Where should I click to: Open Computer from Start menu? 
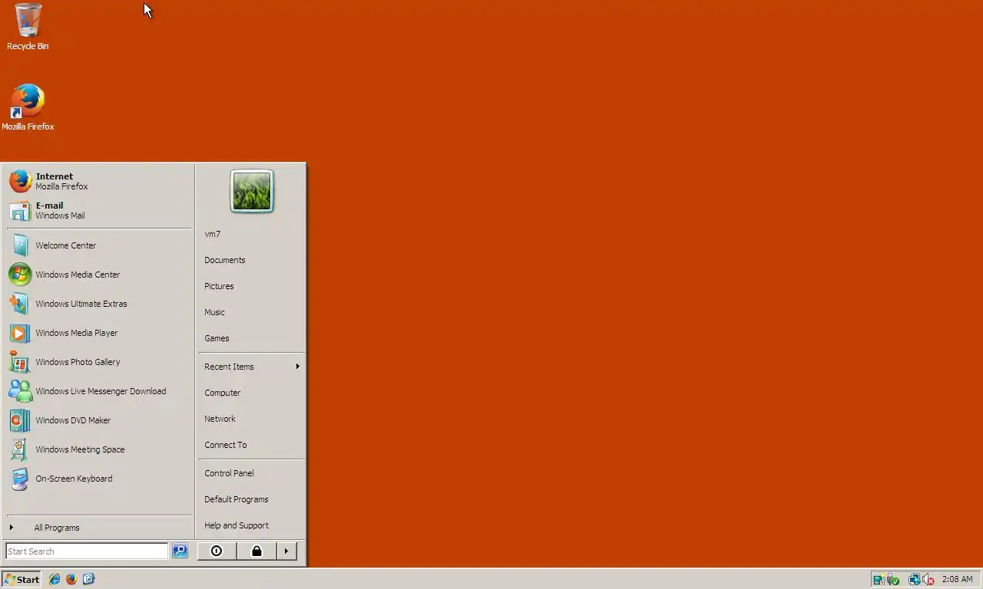click(251, 393)
